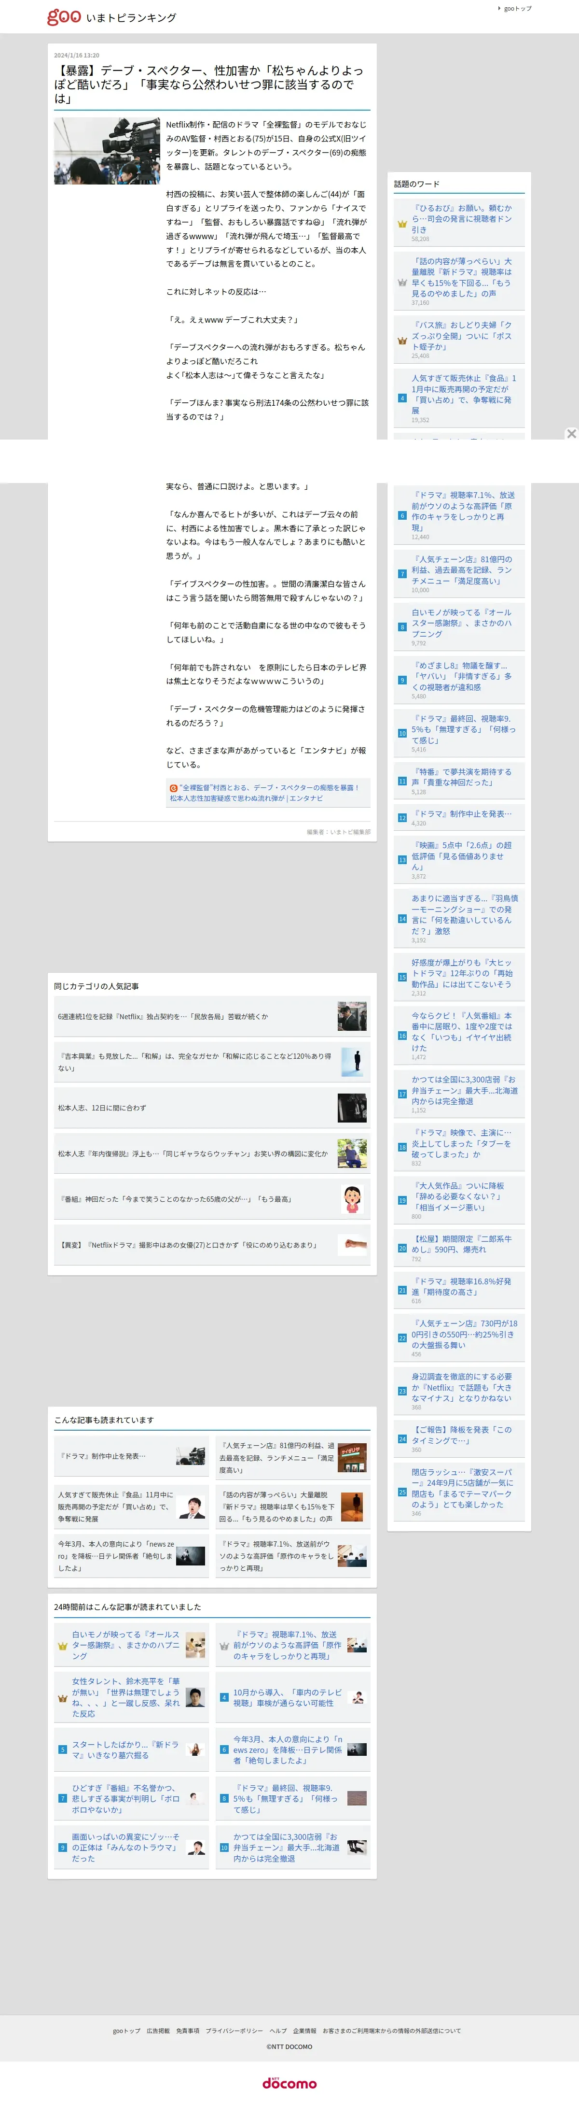Open thumbnail for 松本人志、12日に間に合わず
The image size is (579, 2105).
352,1107
